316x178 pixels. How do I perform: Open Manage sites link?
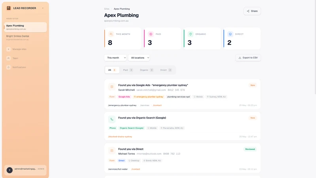(19, 49)
